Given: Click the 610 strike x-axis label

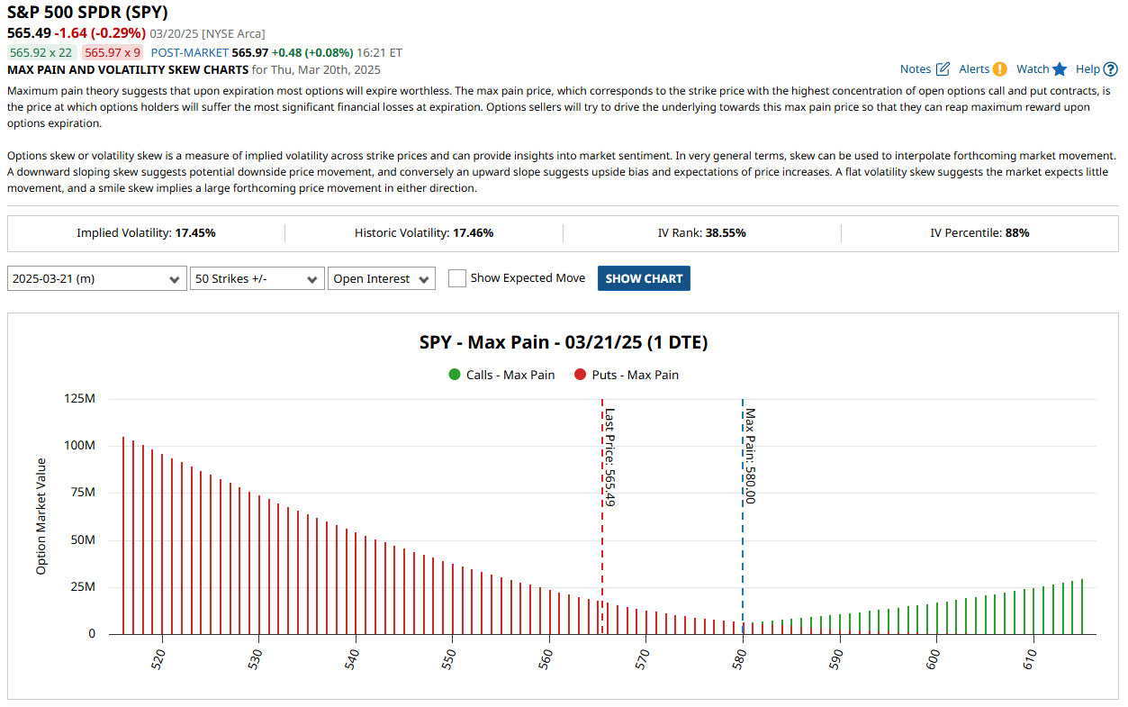Looking at the screenshot, I should 1031,657.
